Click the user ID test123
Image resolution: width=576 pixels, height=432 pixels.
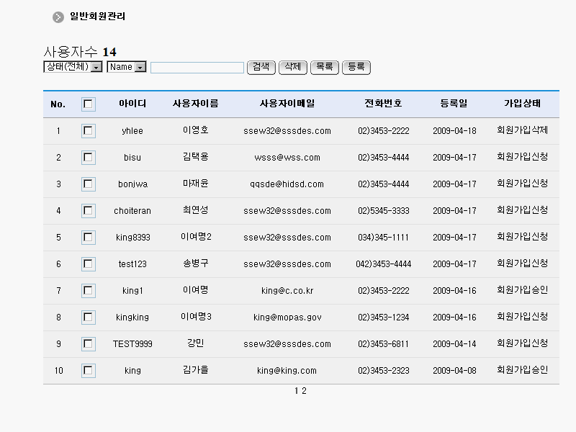click(x=132, y=264)
